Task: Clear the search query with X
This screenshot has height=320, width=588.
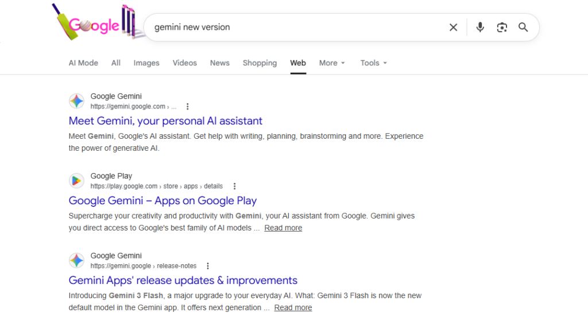Action: click(x=453, y=28)
